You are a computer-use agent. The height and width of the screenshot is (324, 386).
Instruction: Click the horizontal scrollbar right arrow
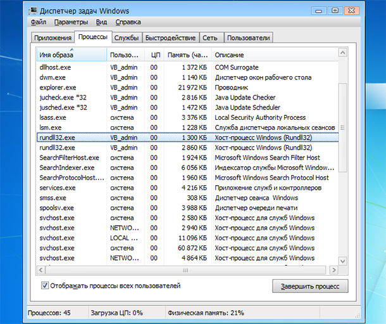pyautogui.click(x=334, y=270)
